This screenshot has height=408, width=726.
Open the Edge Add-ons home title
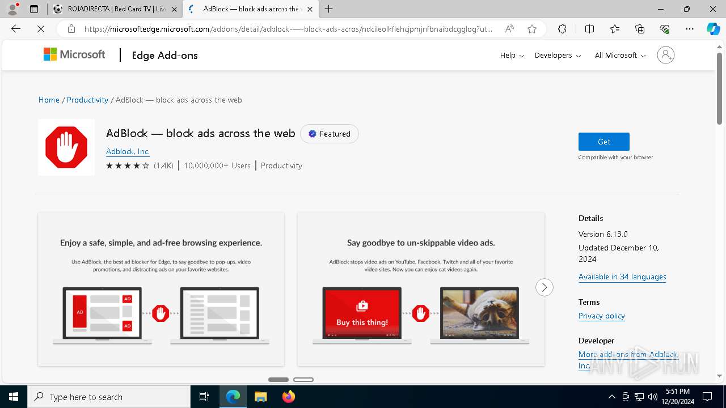tap(164, 55)
